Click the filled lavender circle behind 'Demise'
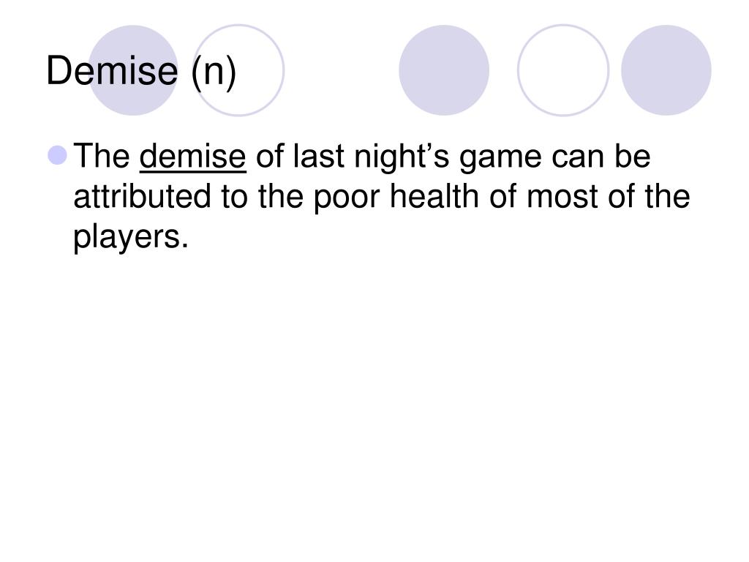The image size is (749, 562). pos(133,70)
